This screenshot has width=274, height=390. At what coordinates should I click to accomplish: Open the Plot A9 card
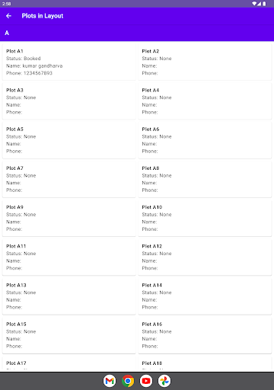69,218
